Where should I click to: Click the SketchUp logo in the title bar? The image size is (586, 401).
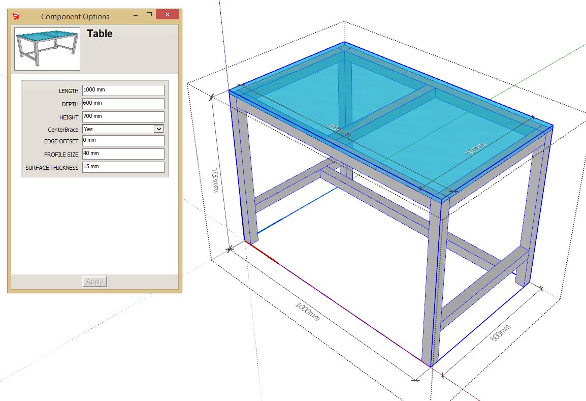pos(16,16)
